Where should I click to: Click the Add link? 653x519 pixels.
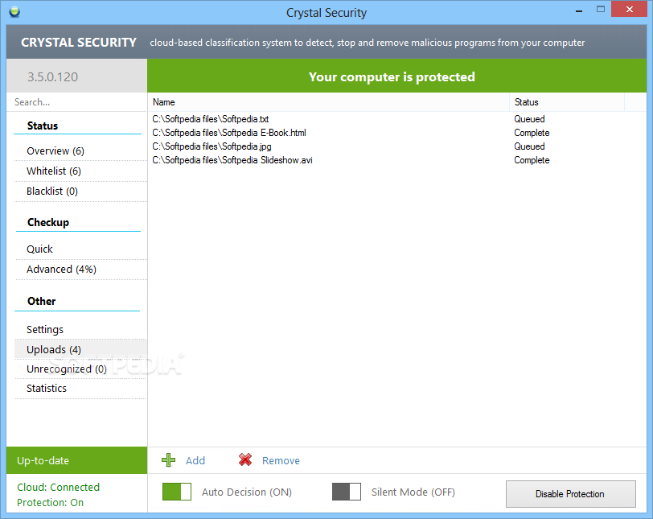click(x=195, y=461)
